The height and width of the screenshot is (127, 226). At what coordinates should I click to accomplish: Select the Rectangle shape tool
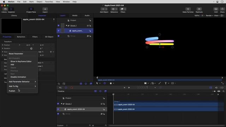pos(145,83)
